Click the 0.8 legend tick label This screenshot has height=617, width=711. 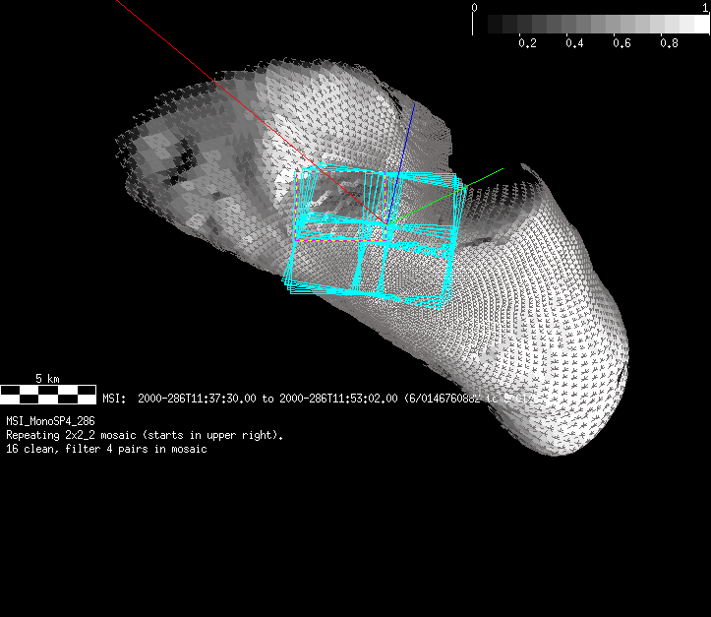(669, 43)
